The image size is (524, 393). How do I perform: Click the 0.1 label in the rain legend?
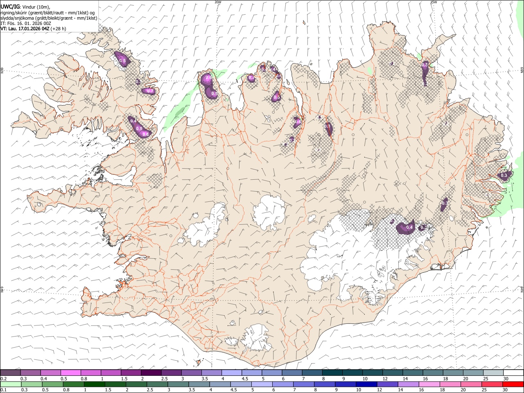pyautogui.click(x=3, y=390)
